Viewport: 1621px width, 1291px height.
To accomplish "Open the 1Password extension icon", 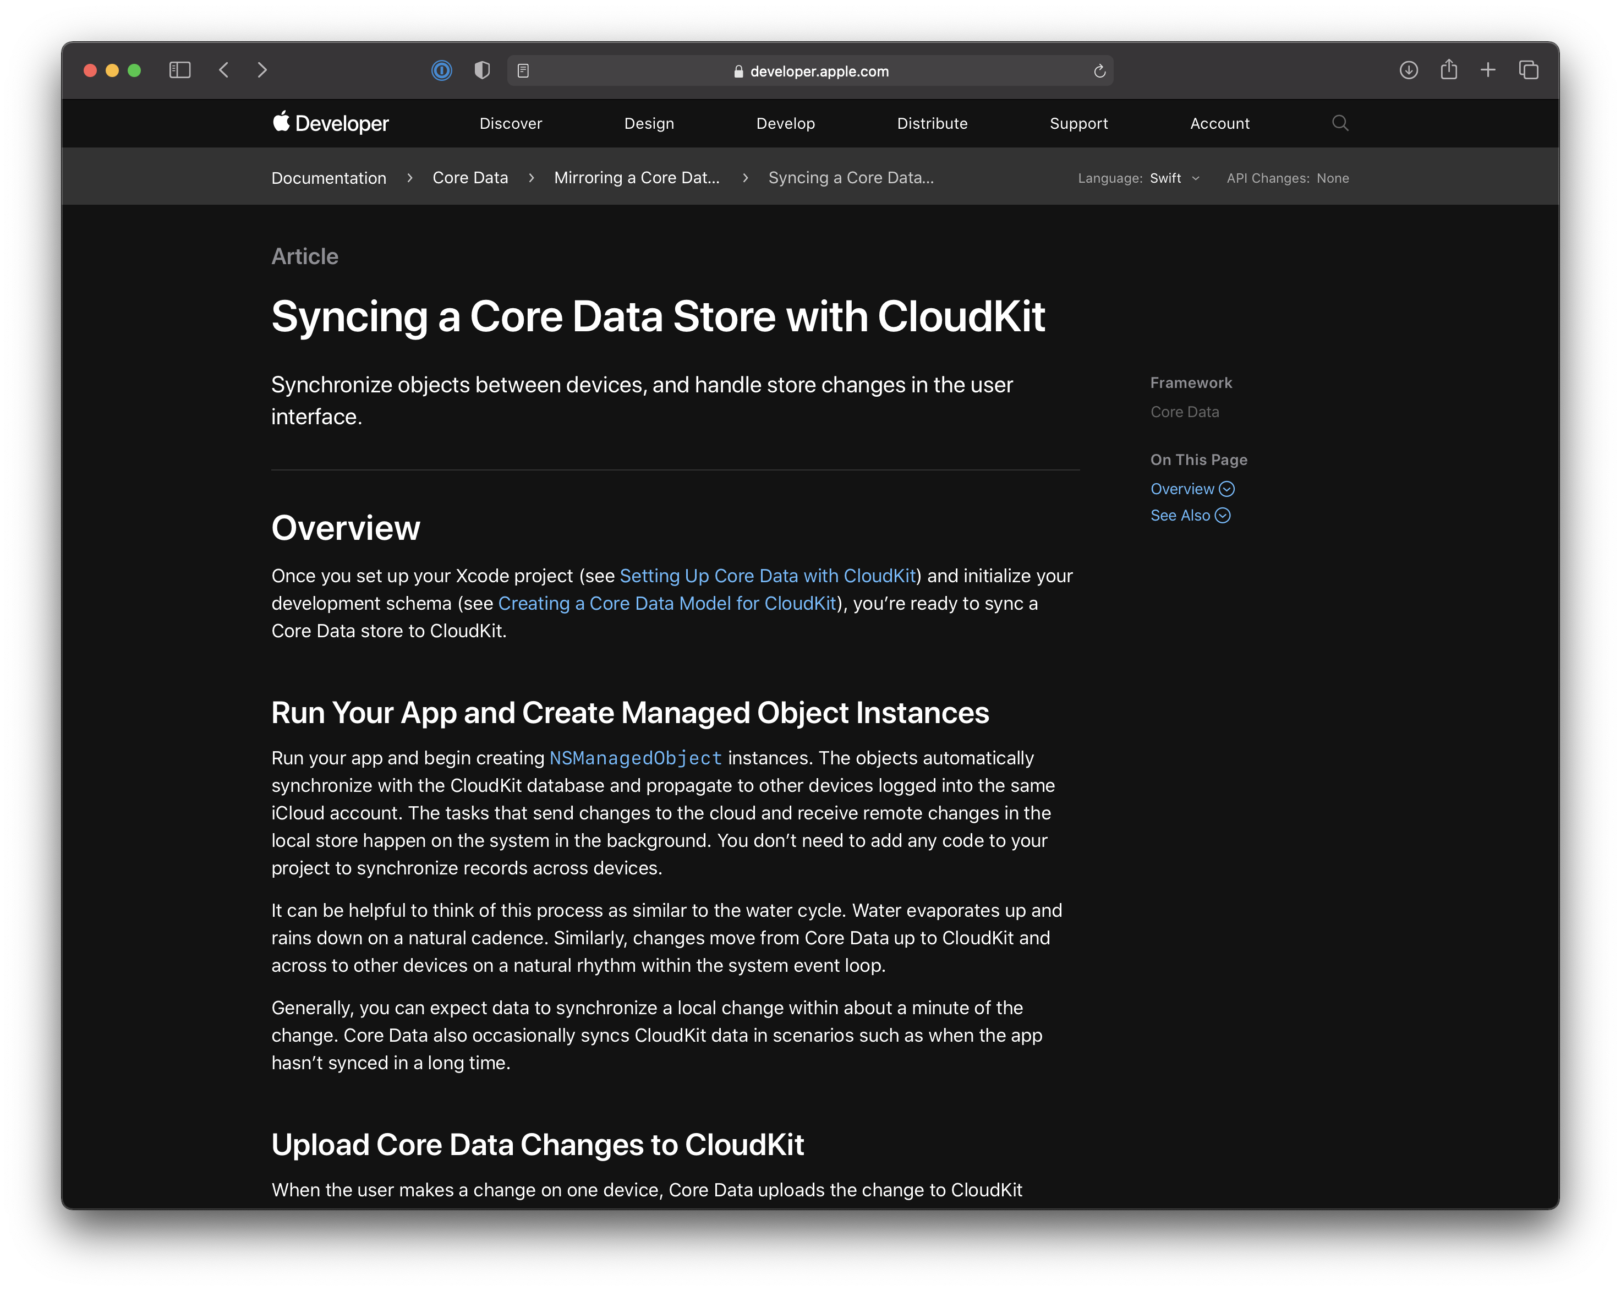I will tap(441, 70).
